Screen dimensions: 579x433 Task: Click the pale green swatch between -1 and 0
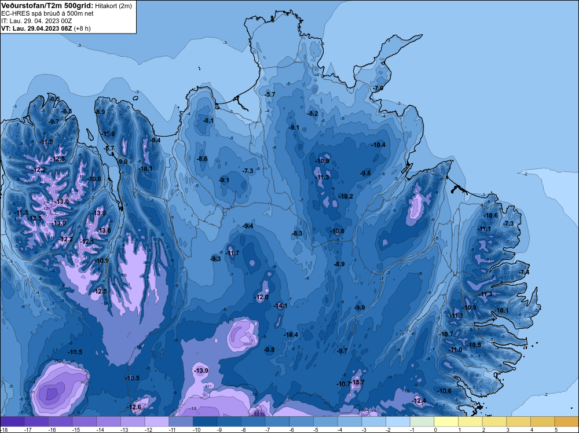tap(422, 421)
